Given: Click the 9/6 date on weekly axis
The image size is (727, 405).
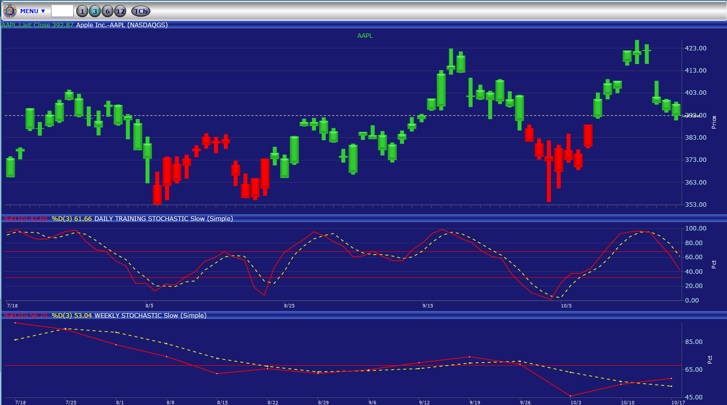Looking at the screenshot, I should [373, 402].
